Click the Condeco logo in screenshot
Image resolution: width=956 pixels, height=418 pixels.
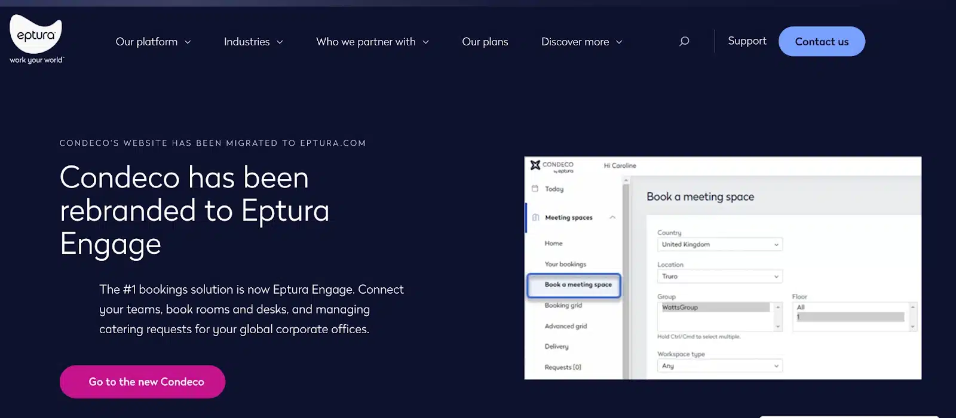pos(551,167)
